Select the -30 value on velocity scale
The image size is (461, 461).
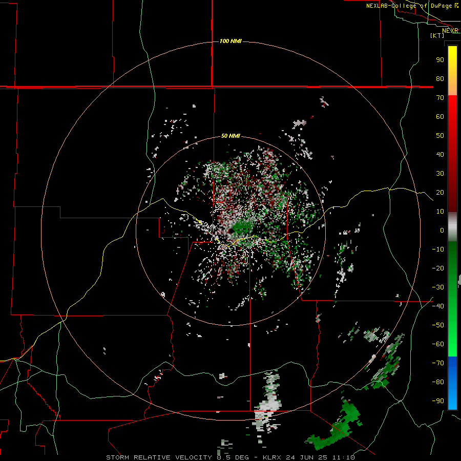tap(438, 287)
